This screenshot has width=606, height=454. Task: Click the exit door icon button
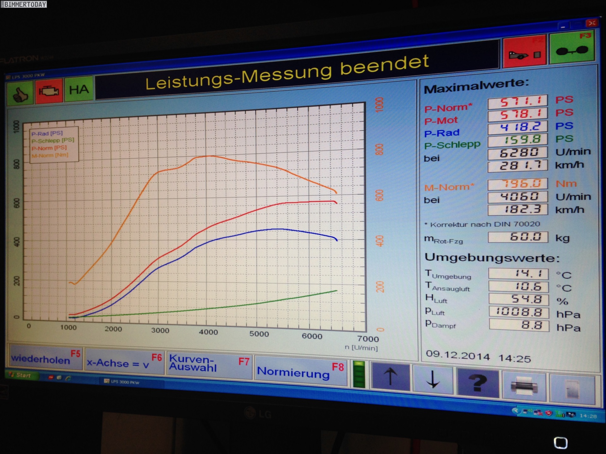pos(572,389)
